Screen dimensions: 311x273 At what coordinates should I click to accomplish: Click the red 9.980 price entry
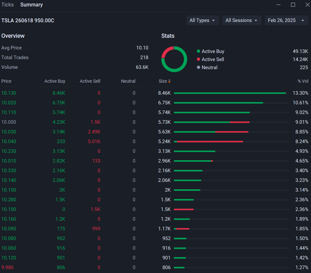tap(7, 268)
